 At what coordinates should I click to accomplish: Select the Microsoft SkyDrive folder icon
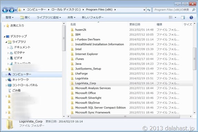pyautogui.click(x=72, y=103)
